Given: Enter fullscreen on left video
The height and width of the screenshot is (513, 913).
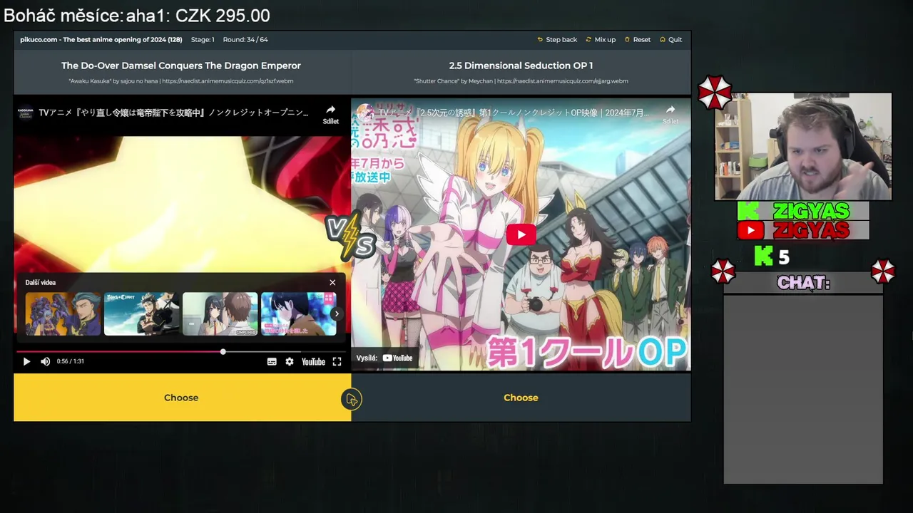Looking at the screenshot, I should pyautogui.click(x=337, y=362).
